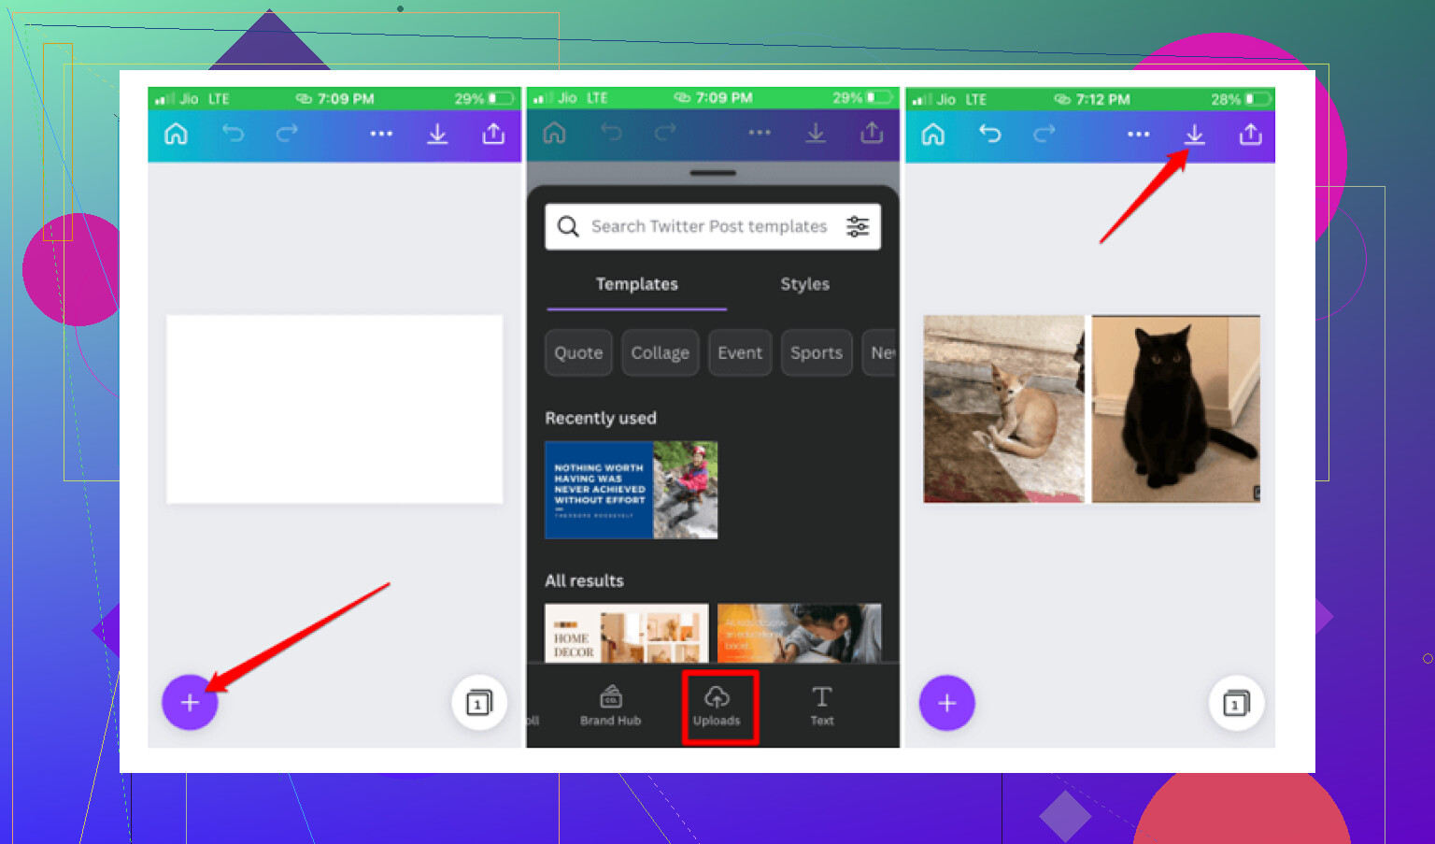This screenshot has width=1435, height=844.
Task: Select the Collage category chip
Action: 661,352
